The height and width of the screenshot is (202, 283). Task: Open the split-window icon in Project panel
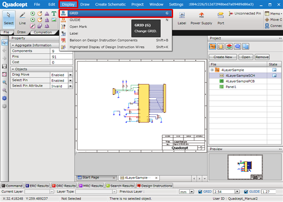point(246,47)
